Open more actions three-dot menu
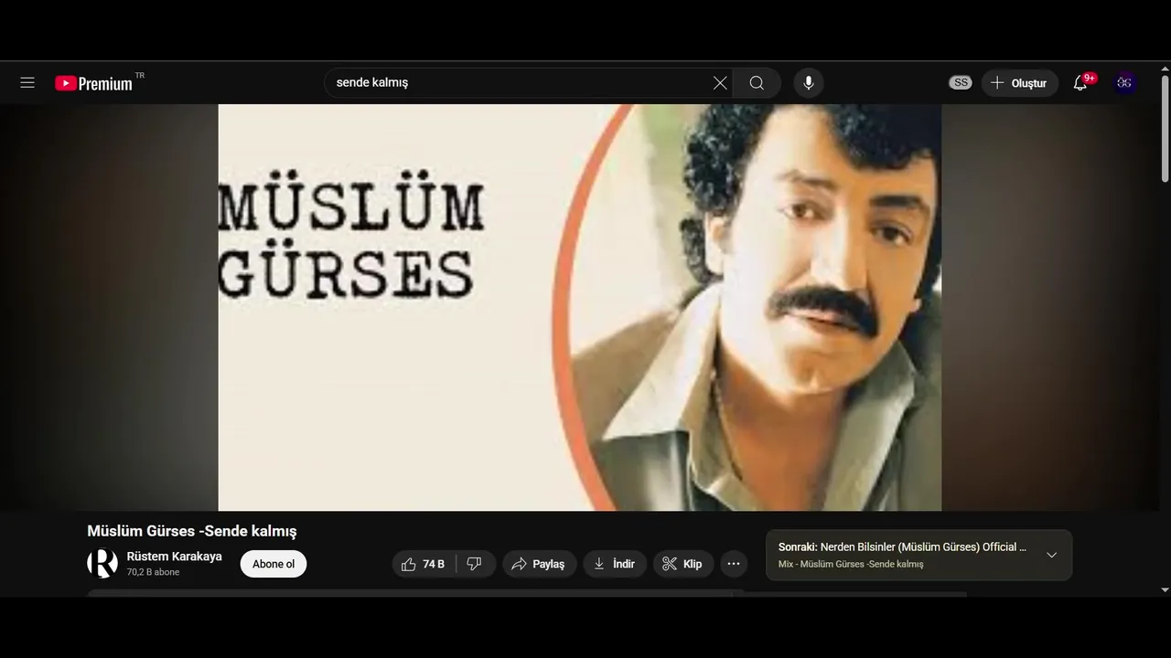This screenshot has height=658, width=1171. tap(734, 564)
